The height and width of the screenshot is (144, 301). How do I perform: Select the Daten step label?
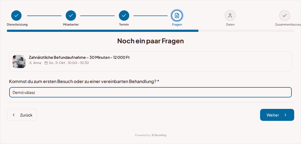(x=230, y=24)
